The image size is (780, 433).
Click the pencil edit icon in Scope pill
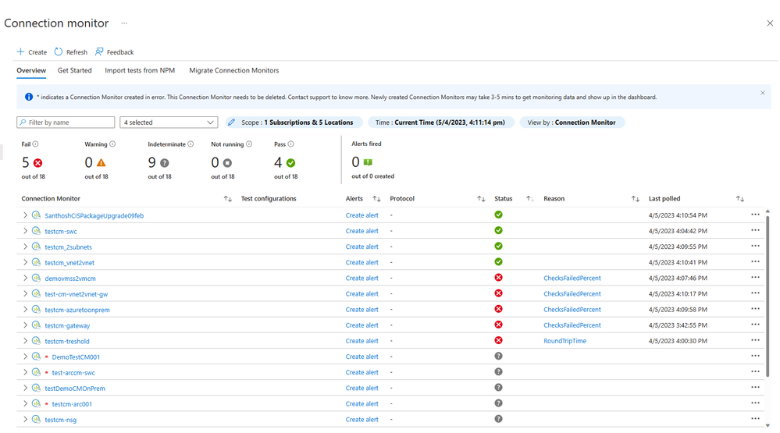[x=231, y=122]
